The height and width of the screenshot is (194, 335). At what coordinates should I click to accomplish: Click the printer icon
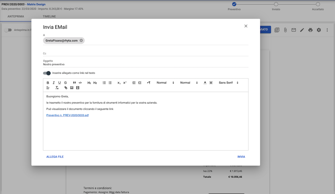point(311,30)
